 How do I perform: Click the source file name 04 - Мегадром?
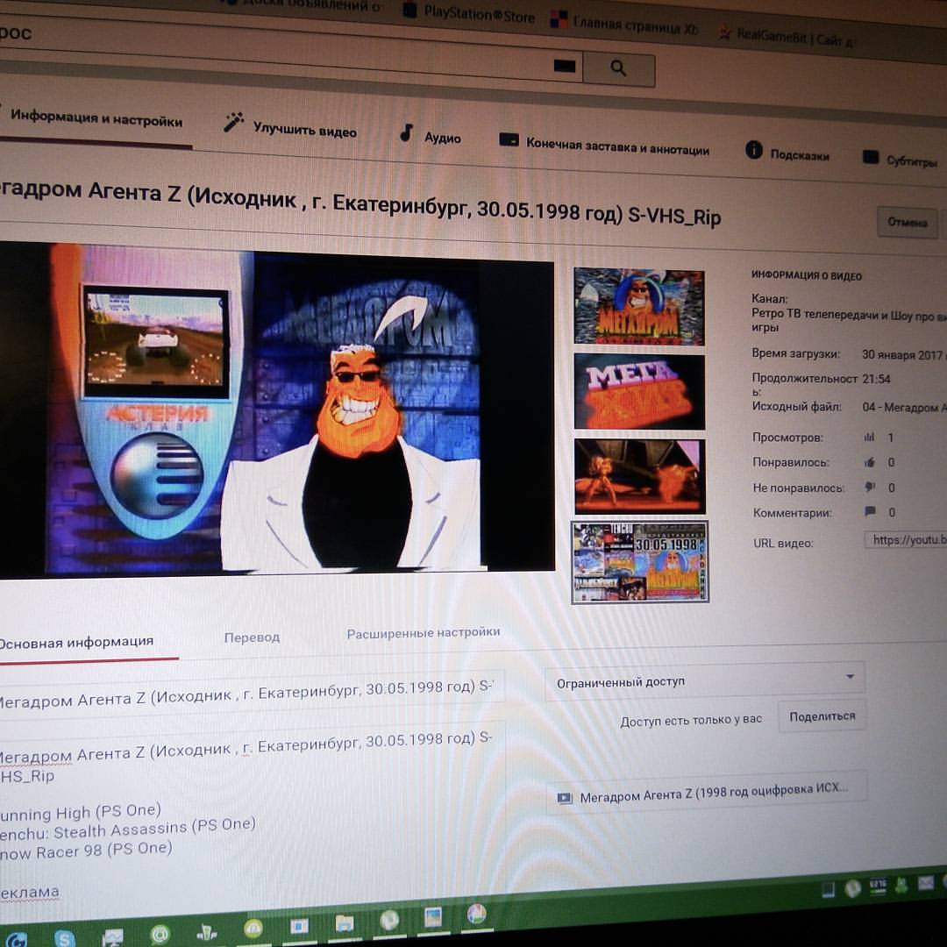coord(904,408)
